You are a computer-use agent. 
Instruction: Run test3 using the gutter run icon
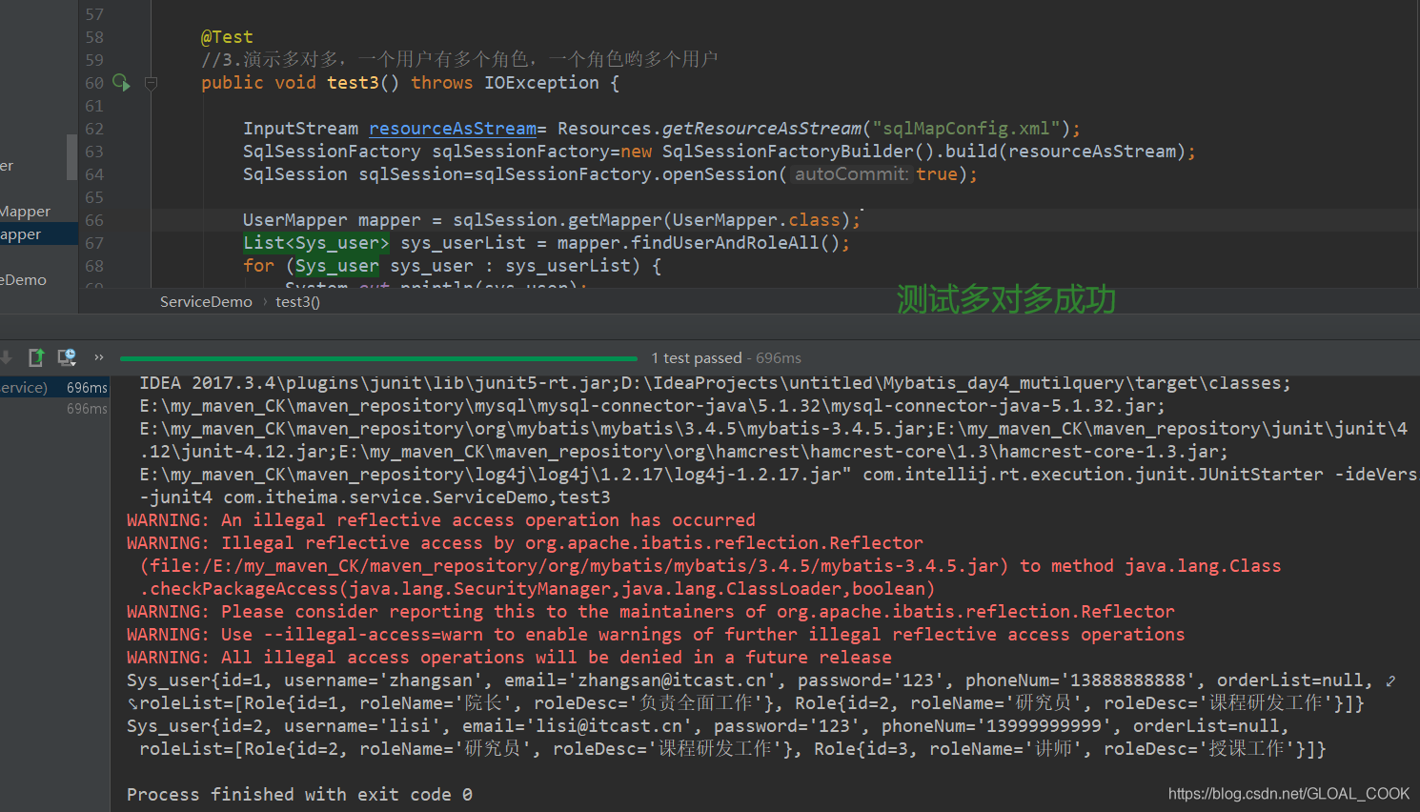point(121,83)
